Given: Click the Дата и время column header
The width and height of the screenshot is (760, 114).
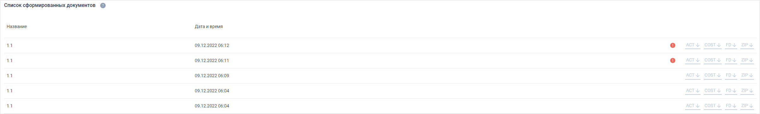Looking at the screenshot, I should 209,26.
